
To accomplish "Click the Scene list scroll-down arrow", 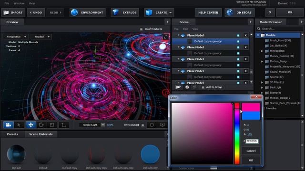I will (251, 82).
